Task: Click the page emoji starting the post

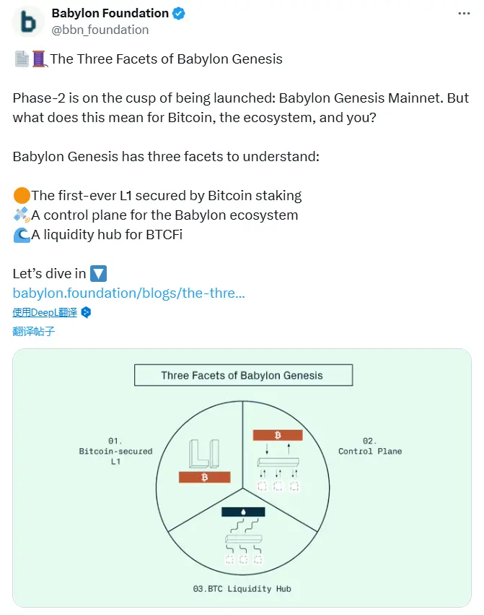Action: click(x=19, y=59)
